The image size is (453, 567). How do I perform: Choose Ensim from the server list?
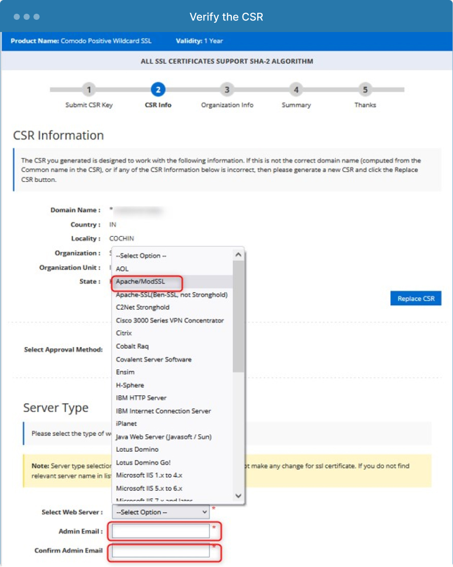(x=173, y=372)
